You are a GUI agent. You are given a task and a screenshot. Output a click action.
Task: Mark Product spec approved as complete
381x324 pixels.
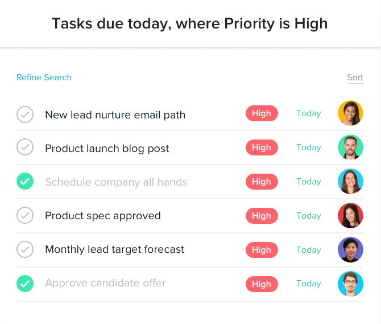point(25,216)
